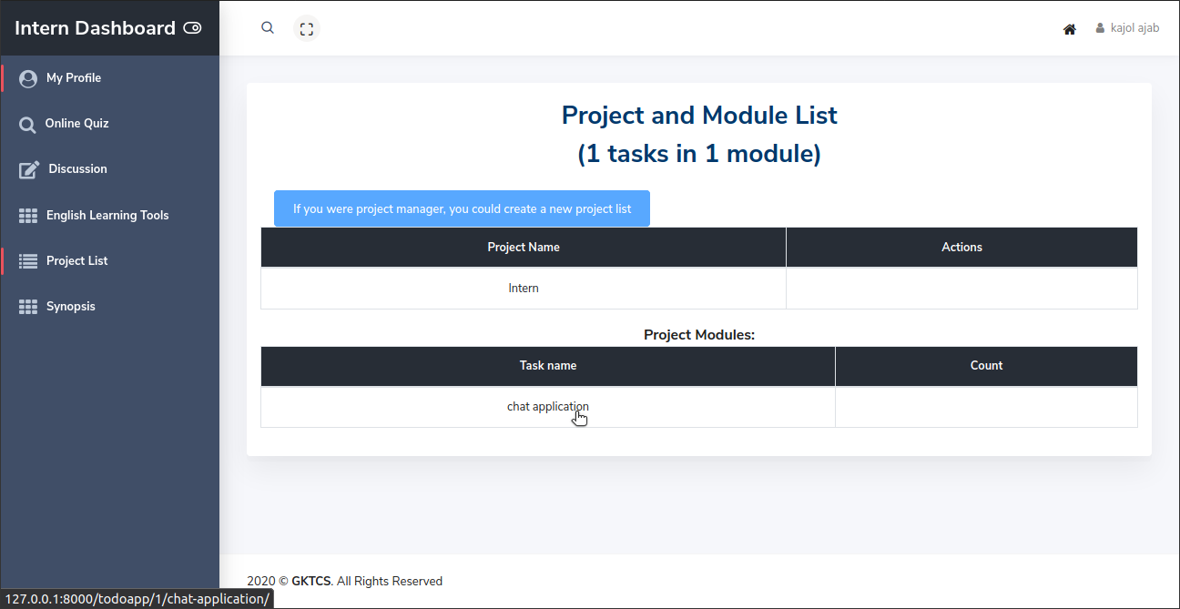
Task: Go home via the house icon
Action: [1070, 29]
